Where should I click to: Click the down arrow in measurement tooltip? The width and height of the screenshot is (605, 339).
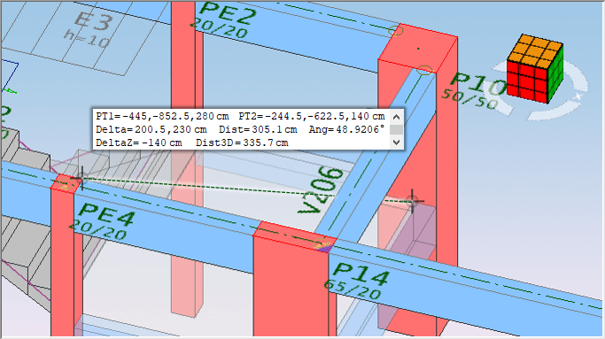pyautogui.click(x=396, y=143)
